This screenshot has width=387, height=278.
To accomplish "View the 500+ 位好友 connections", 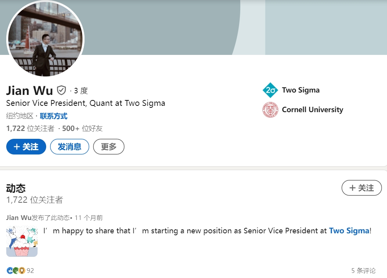I will point(82,128).
